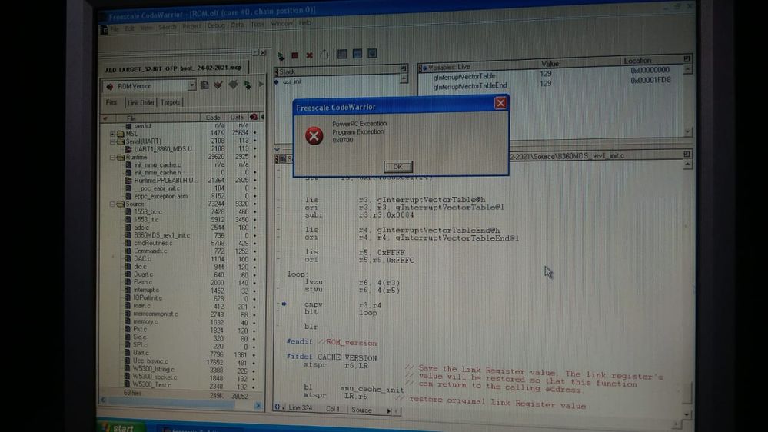Click the Run arrow icon in project toolbar
768x432 pixels.
point(261,85)
